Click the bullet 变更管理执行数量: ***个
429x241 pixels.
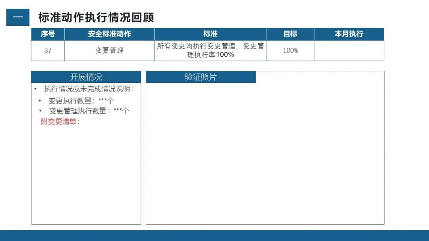point(89,111)
